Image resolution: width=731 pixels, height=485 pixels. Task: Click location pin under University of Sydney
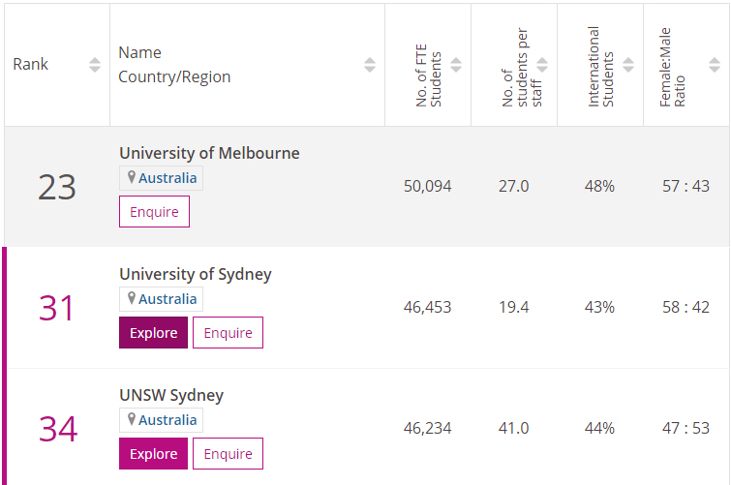pyautogui.click(x=132, y=299)
